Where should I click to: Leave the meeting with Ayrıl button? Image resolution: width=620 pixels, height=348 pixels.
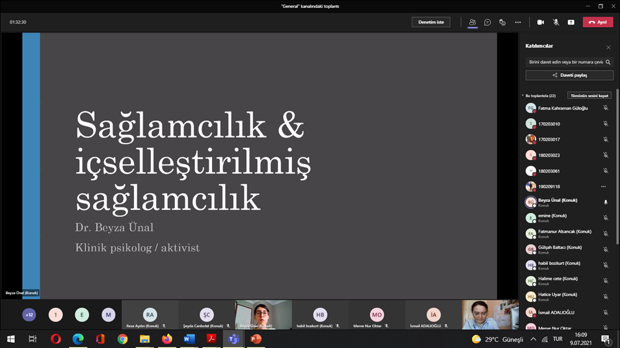pyautogui.click(x=598, y=22)
